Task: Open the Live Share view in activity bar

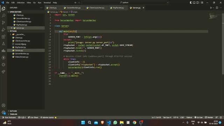Action: [x=3, y=72]
